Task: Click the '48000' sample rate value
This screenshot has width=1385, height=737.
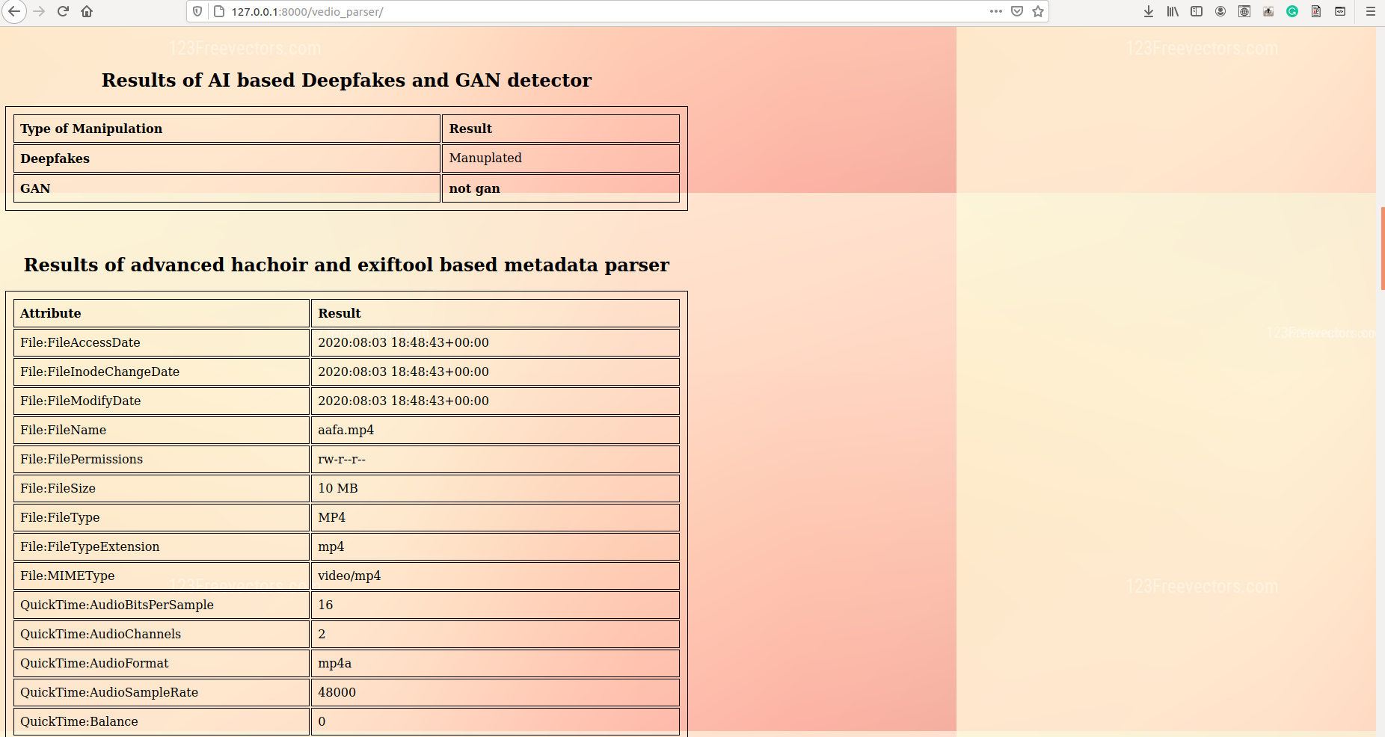Action: [x=337, y=692]
